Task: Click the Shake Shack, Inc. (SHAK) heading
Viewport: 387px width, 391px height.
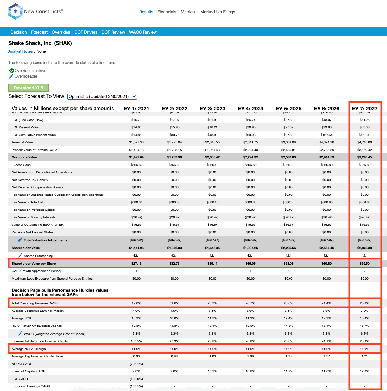Action: (40, 43)
